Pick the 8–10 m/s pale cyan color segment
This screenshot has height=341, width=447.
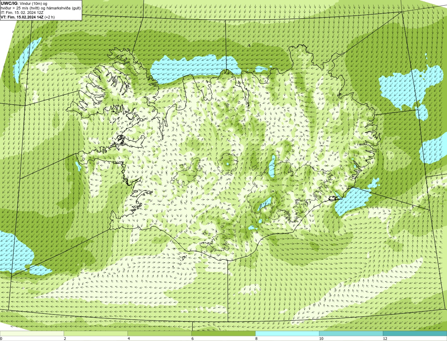tap(287, 333)
